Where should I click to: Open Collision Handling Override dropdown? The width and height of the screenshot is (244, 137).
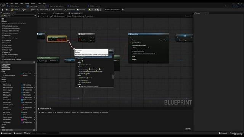(141, 48)
